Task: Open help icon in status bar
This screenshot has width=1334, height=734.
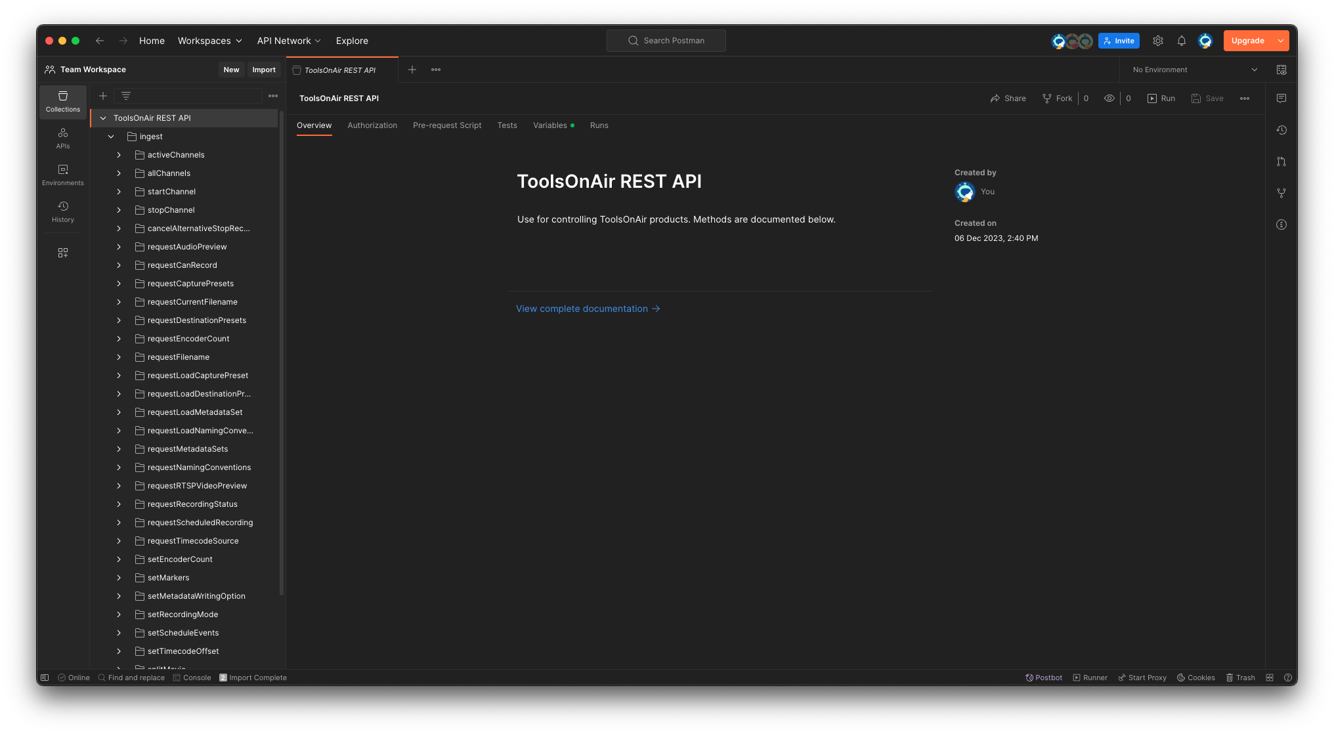Action: pyautogui.click(x=1288, y=678)
